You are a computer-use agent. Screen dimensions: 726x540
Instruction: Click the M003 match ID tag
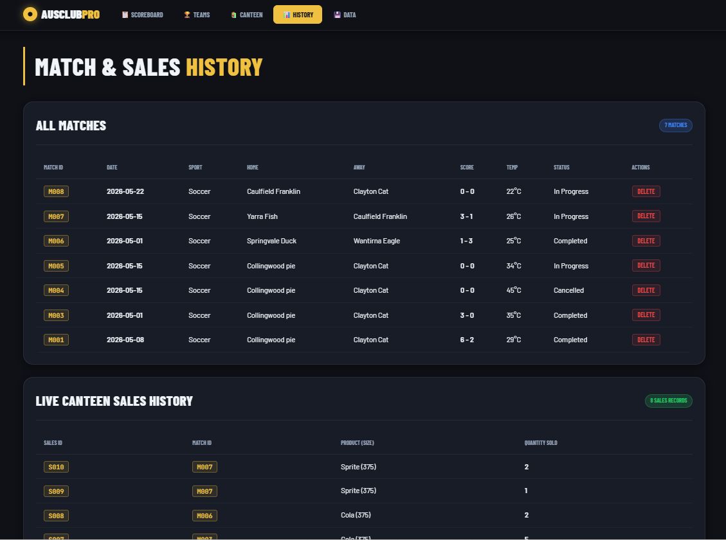(56, 315)
